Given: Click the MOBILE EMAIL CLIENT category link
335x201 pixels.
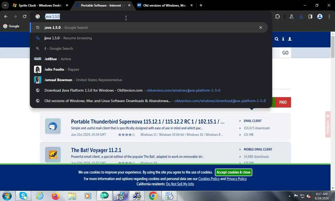Looking at the screenshot, I should click(258, 149).
